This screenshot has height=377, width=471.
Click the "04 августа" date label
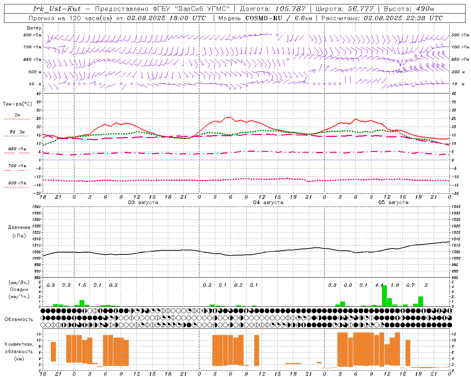(268, 202)
